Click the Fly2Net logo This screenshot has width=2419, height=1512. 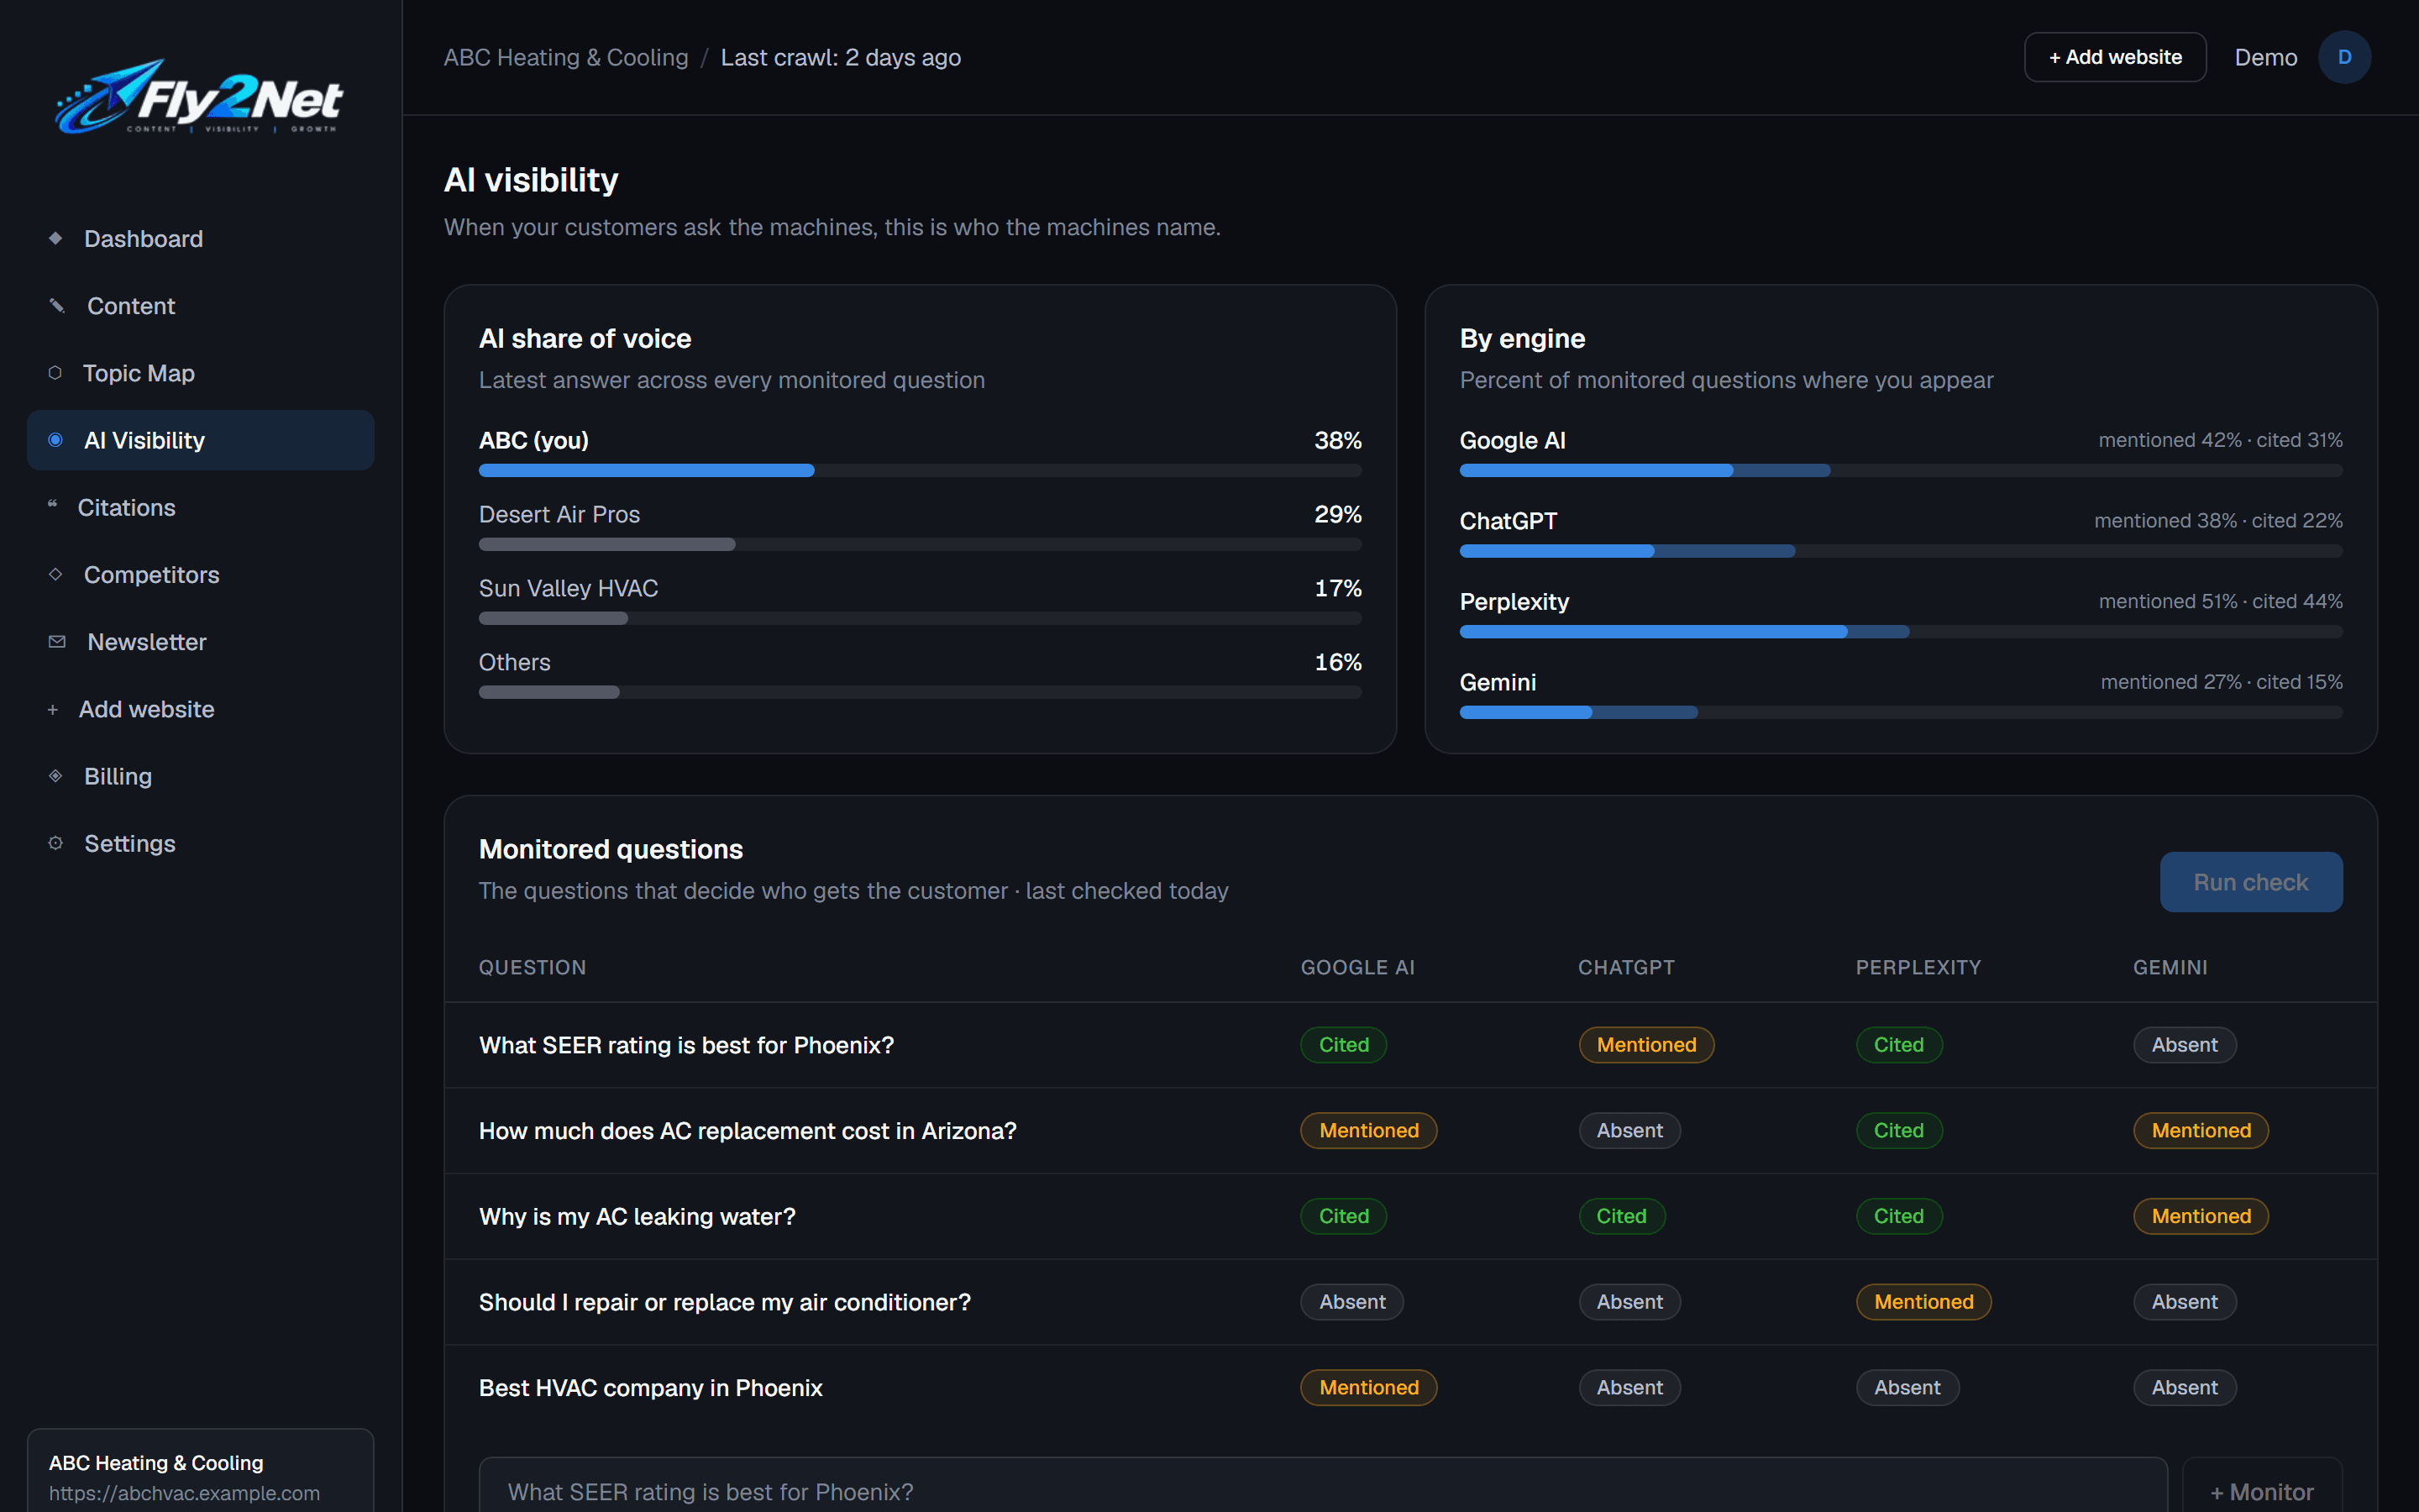(199, 96)
